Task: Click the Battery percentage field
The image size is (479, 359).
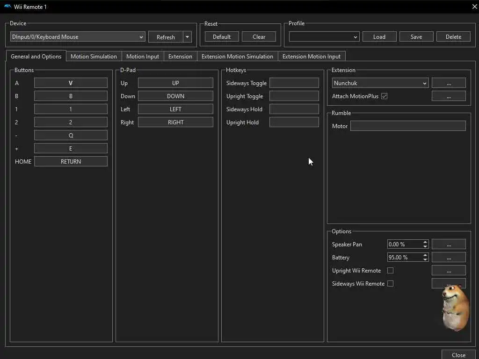Action: coord(405,258)
